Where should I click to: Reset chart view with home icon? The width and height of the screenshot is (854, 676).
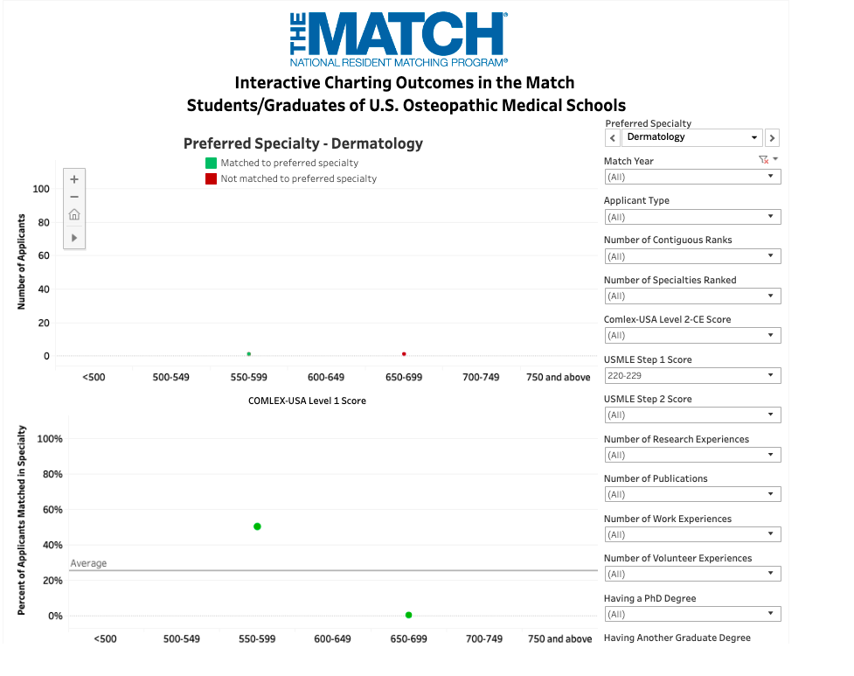[74, 215]
